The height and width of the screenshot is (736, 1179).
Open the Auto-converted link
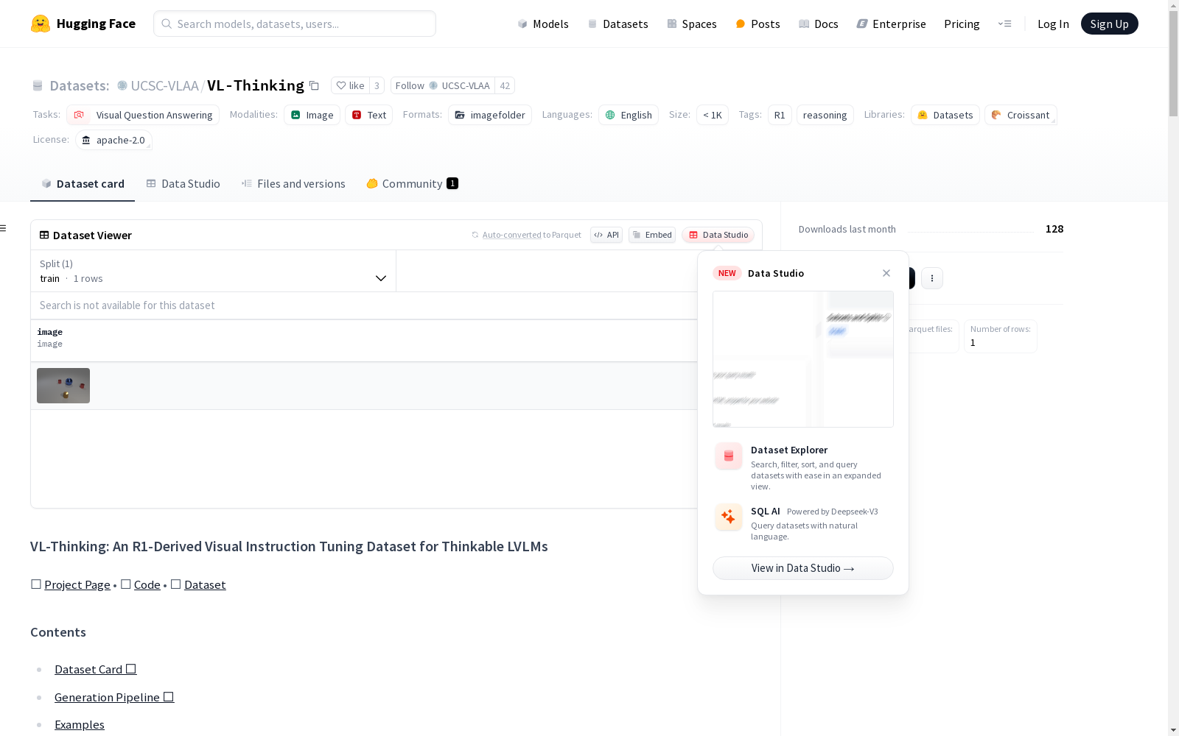pos(512,235)
